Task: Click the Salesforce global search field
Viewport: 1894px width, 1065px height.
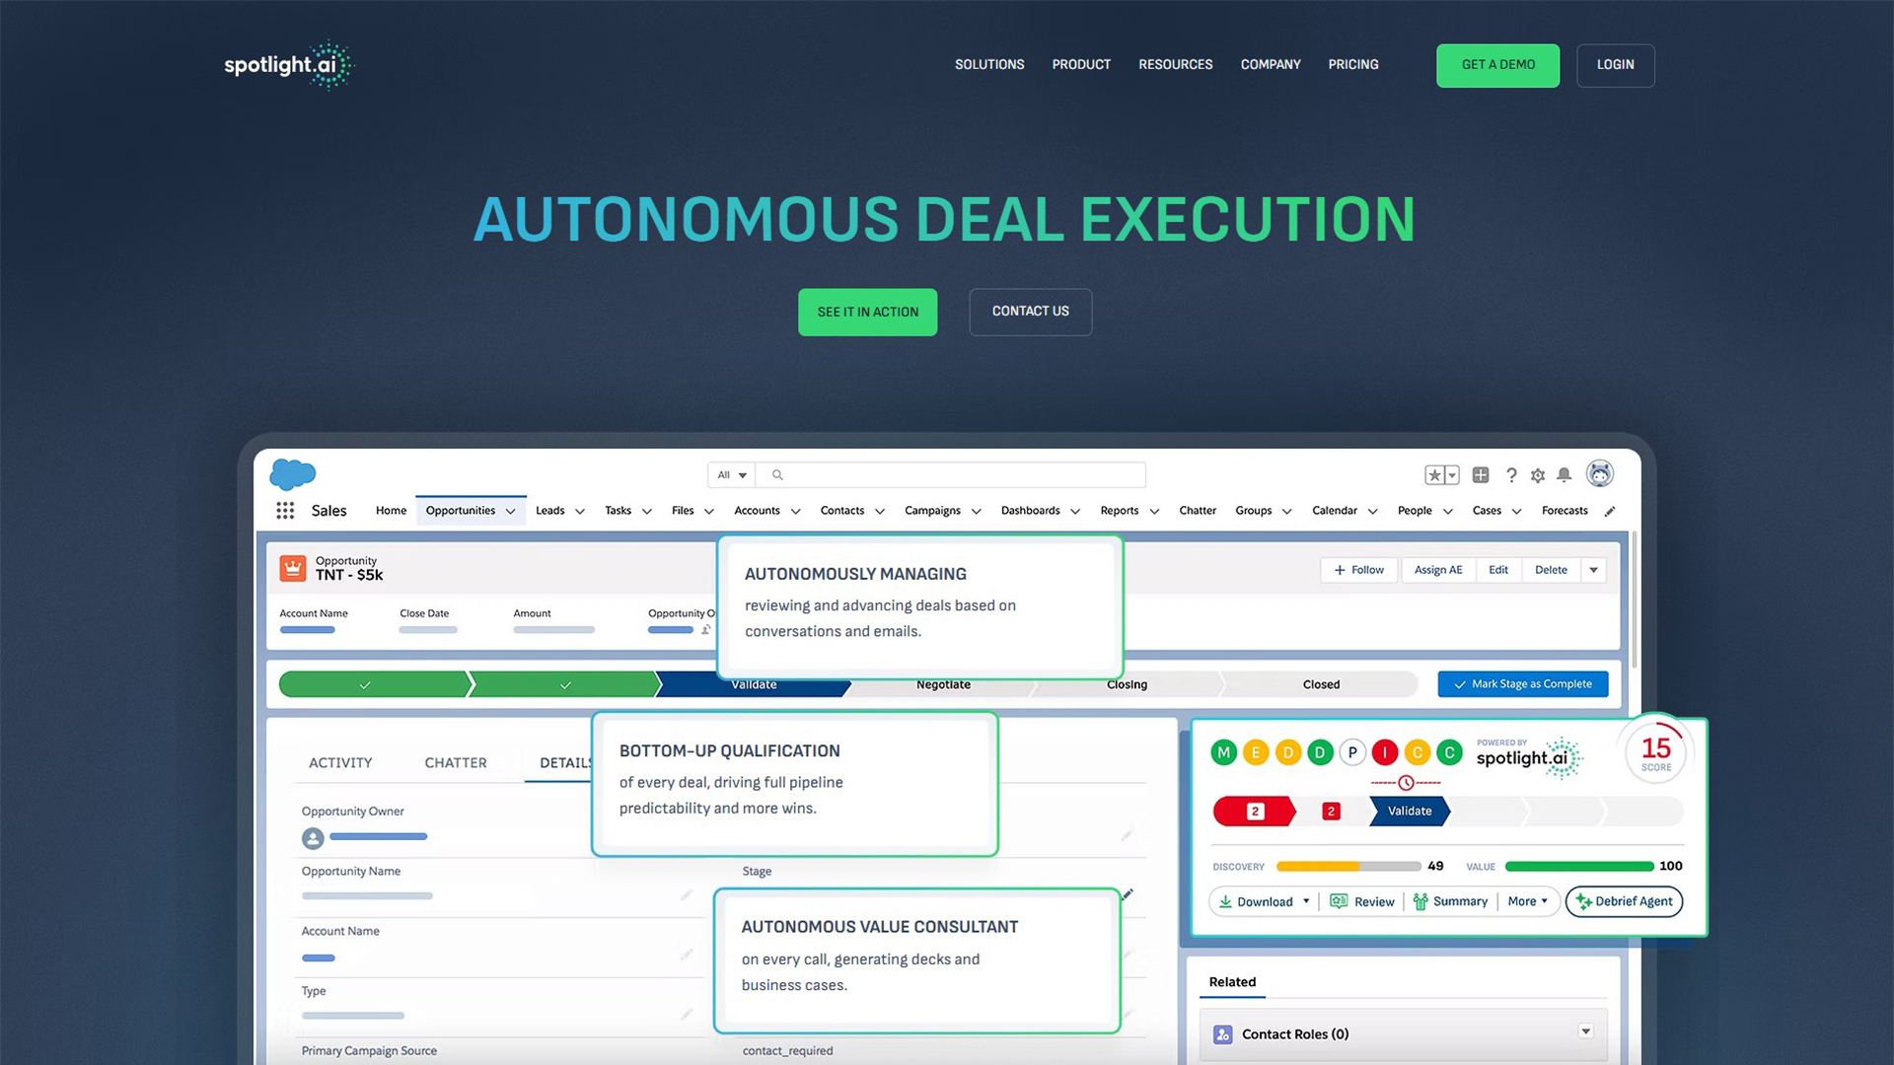Action: [953, 474]
